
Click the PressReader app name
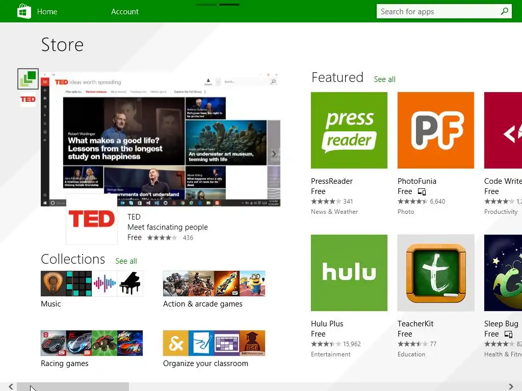331,181
